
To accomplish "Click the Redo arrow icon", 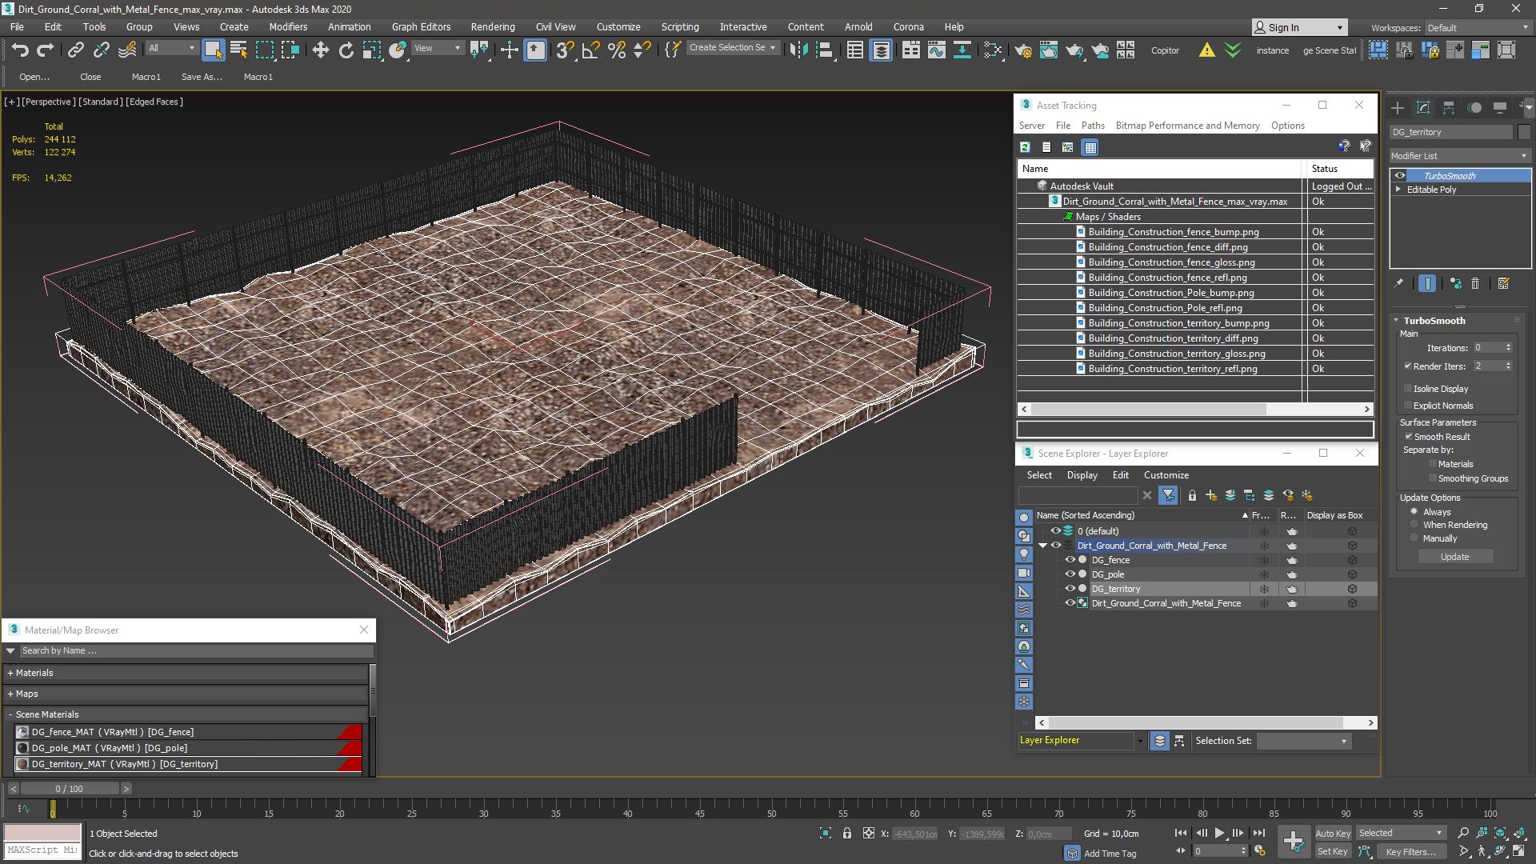I will 46,50.
